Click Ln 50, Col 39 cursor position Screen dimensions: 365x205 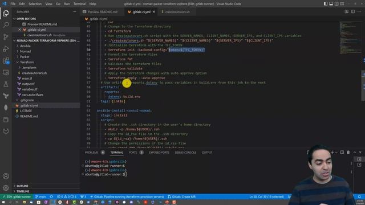click(x=266, y=196)
